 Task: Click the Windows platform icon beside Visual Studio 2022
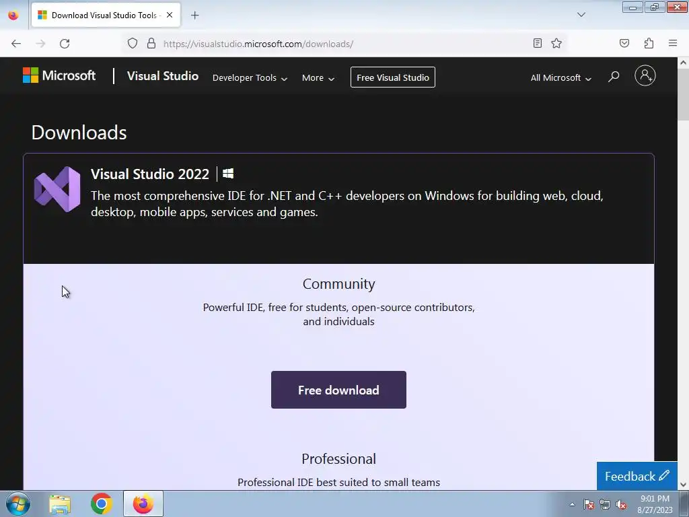(x=228, y=174)
